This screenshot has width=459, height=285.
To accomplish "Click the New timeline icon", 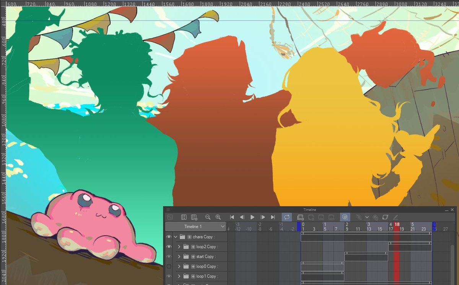I will tap(194, 217).
